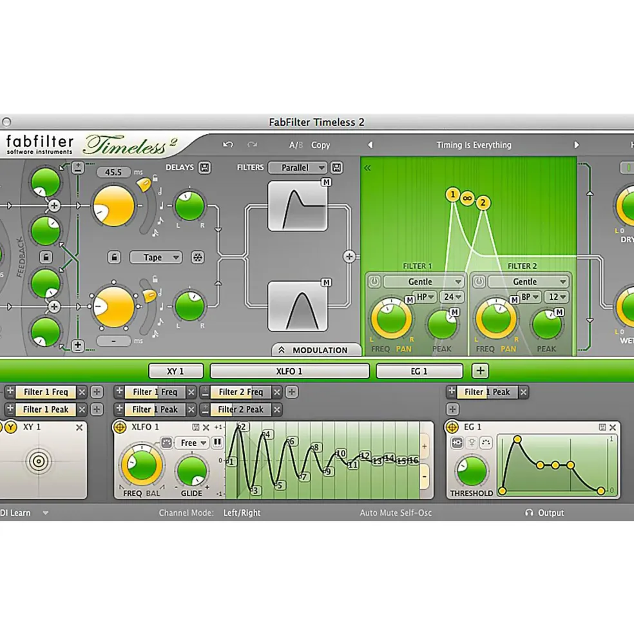The width and height of the screenshot is (634, 635).
Task: Toggle the bottom feedback invert plus/minus button
Action: coord(78,346)
